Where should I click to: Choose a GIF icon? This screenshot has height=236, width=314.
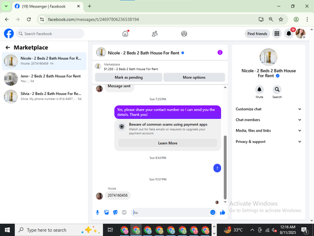[x=124, y=213]
